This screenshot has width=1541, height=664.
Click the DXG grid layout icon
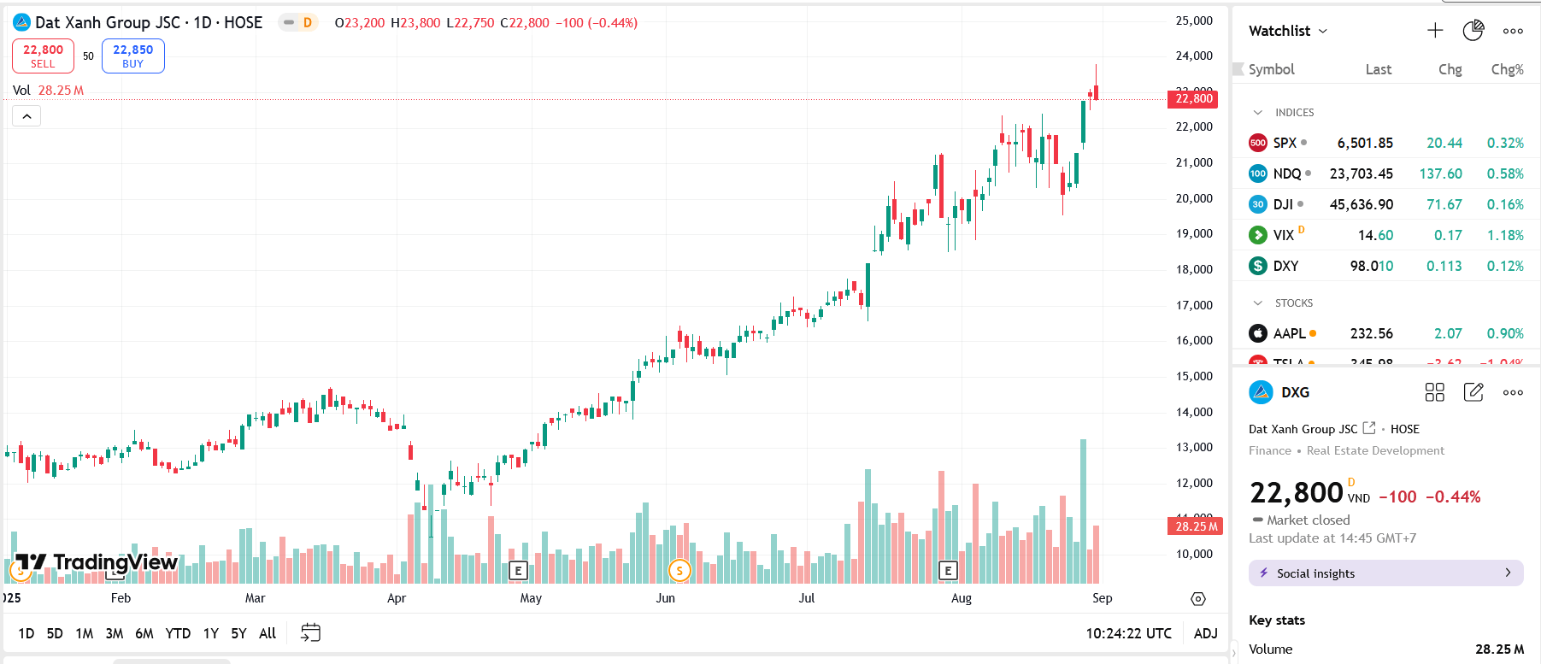1435,392
